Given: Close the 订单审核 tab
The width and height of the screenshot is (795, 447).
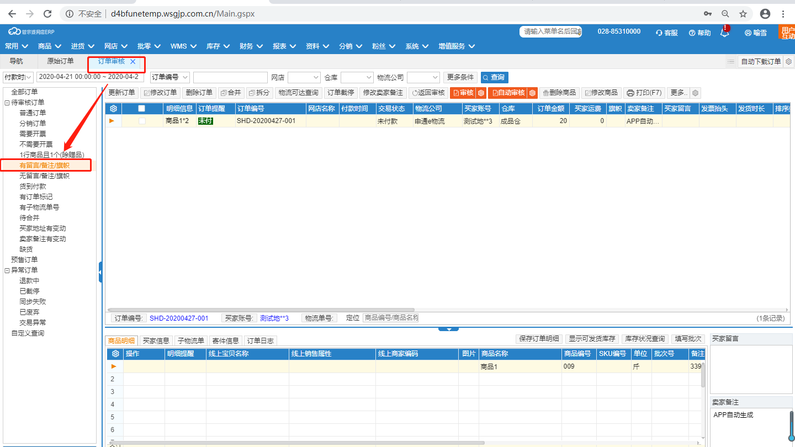Looking at the screenshot, I should tap(132, 62).
